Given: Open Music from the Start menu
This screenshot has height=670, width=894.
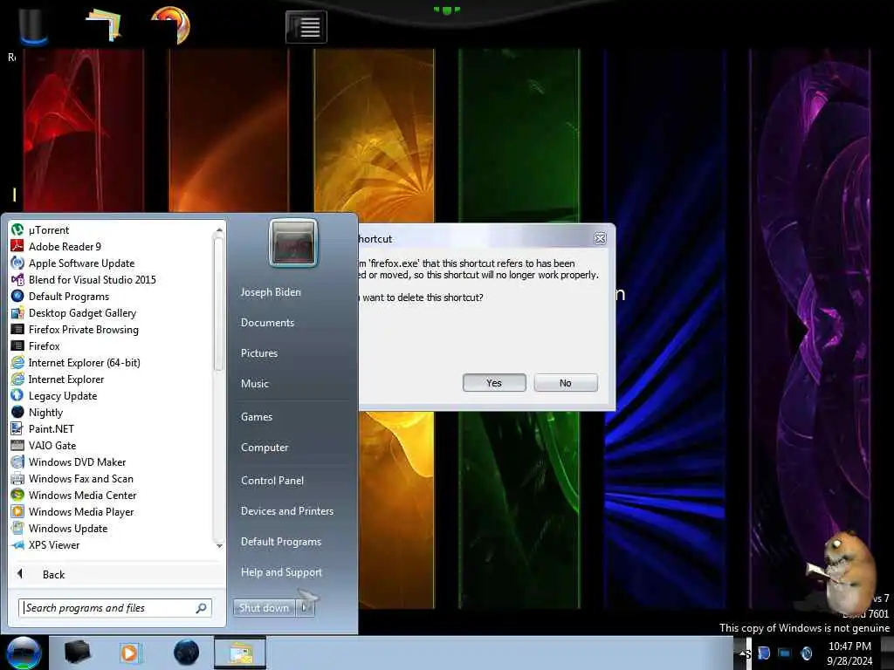Looking at the screenshot, I should 254,384.
